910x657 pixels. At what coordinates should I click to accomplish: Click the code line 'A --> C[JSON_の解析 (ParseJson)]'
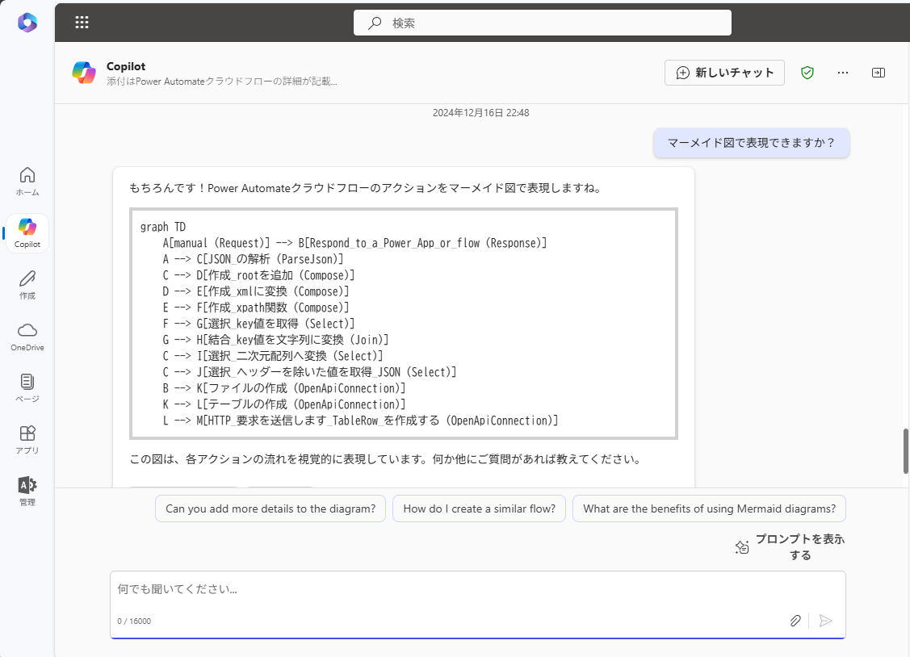coord(253,259)
